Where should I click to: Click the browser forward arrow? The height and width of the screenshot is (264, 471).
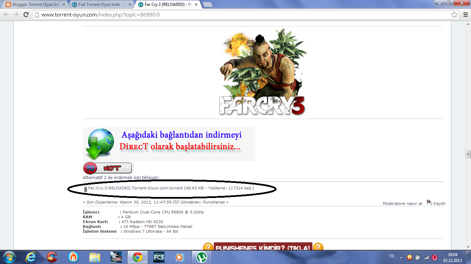pyautogui.click(x=16, y=15)
